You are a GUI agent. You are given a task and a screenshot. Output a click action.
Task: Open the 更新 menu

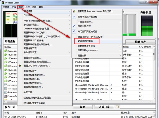pyautogui.click(x=34, y=7)
